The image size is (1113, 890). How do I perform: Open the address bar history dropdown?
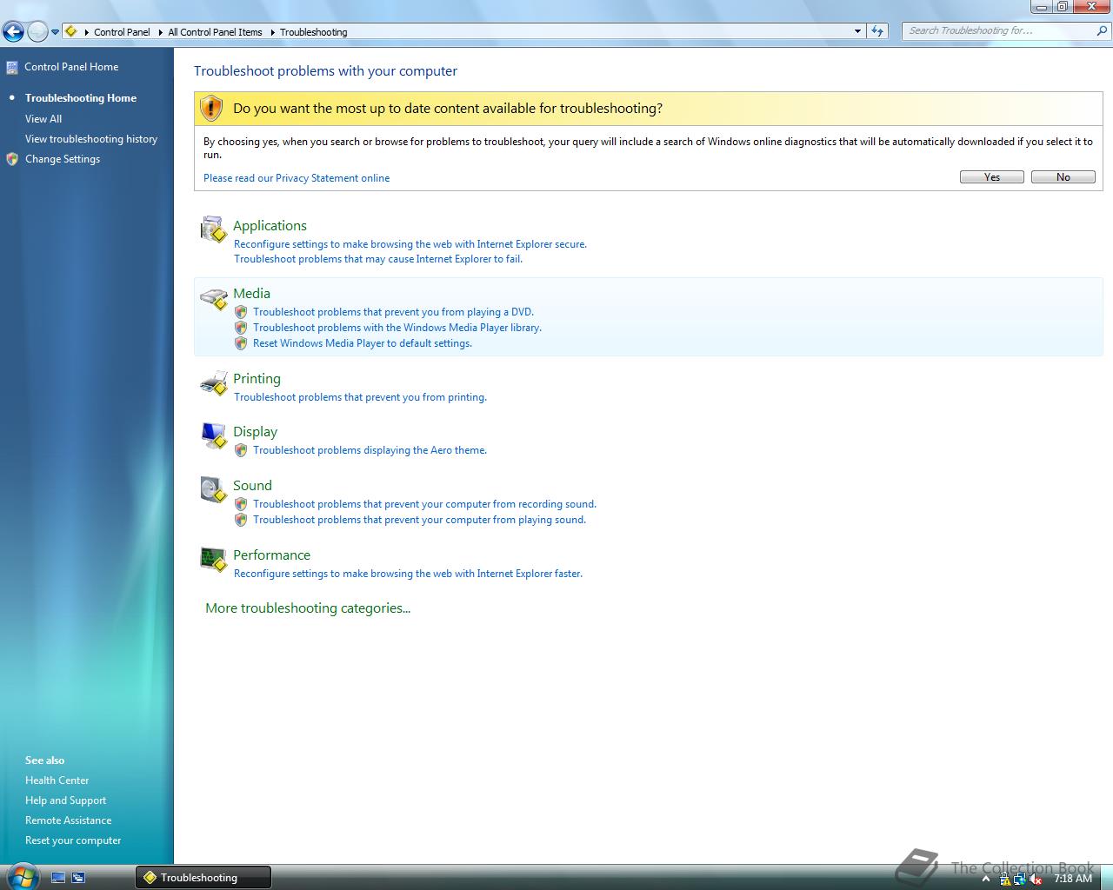click(x=857, y=31)
